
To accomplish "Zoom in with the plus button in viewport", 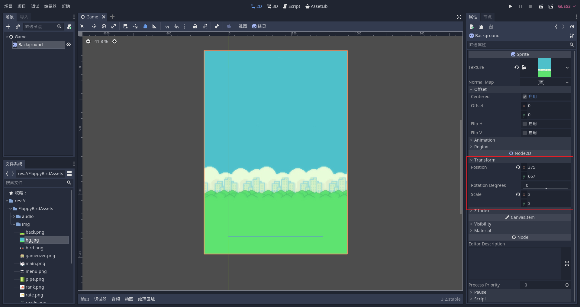I will (114, 41).
